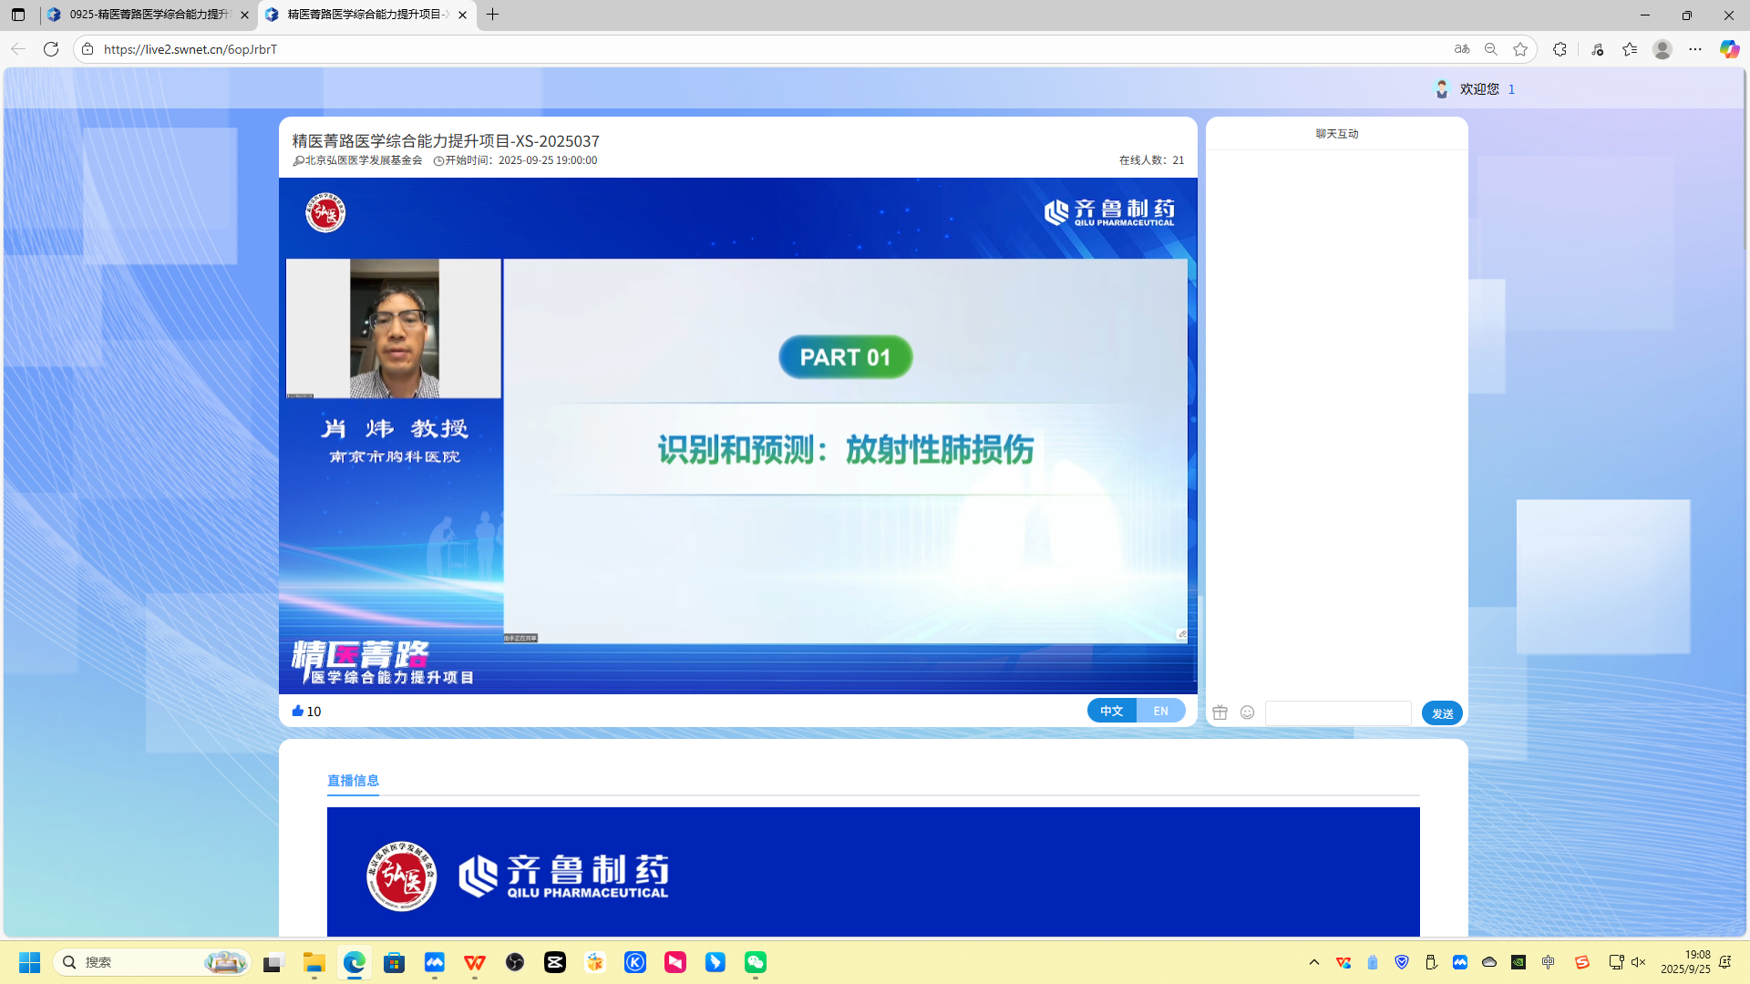Click the 欢迎您 greeting at the top right
Image resolution: width=1750 pixels, height=984 pixels.
[1477, 88]
